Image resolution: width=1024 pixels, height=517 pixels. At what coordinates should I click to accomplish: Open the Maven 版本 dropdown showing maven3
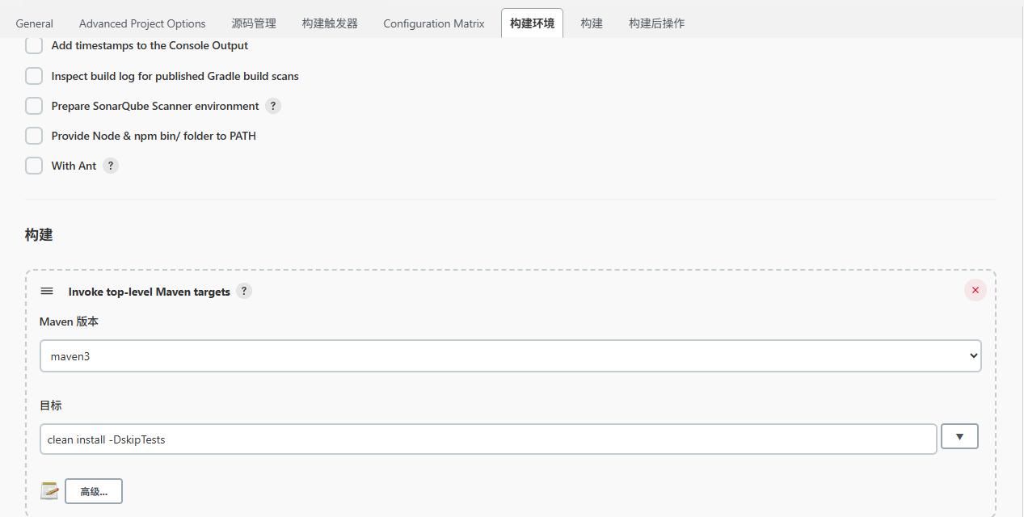pos(510,355)
